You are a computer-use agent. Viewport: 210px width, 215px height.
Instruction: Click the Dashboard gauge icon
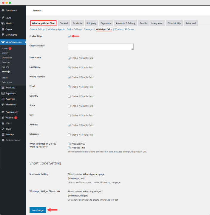click(x=3, y=10)
